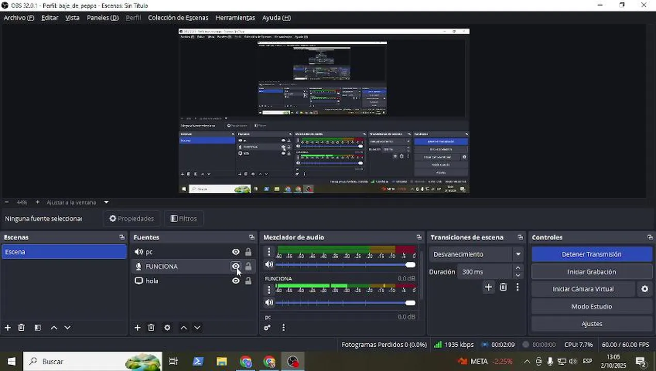
Task: Open transition properties three-dot menu
Action: pyautogui.click(x=517, y=287)
